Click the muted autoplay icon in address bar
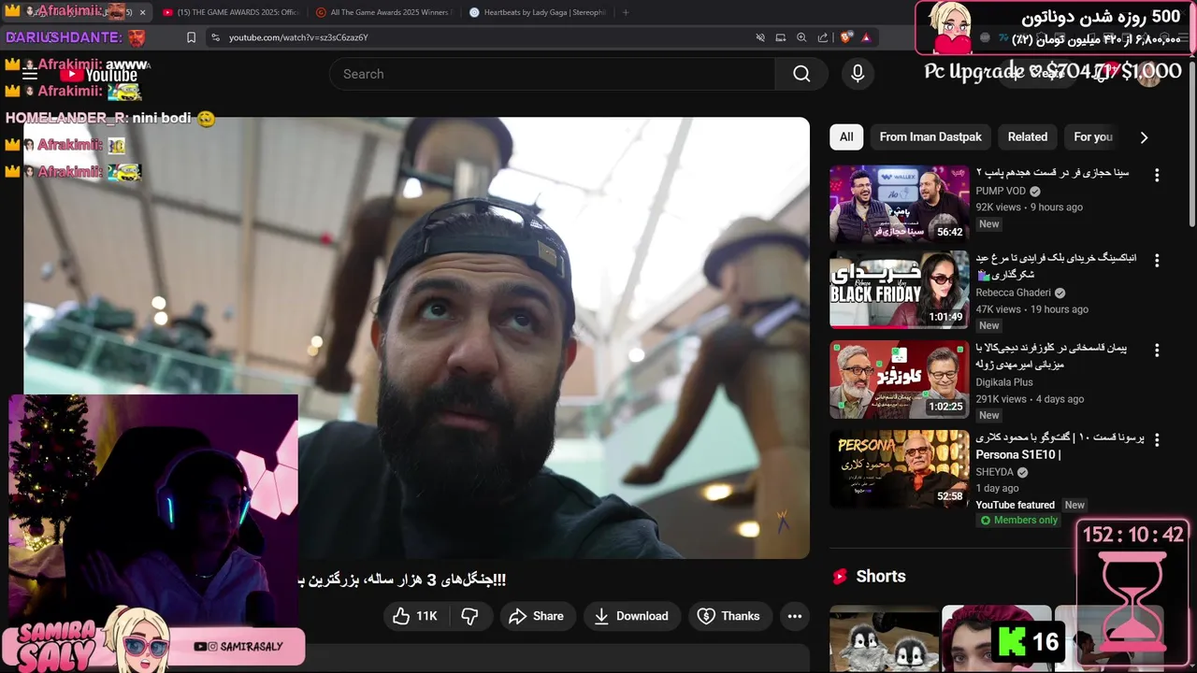1197x673 pixels. click(760, 37)
